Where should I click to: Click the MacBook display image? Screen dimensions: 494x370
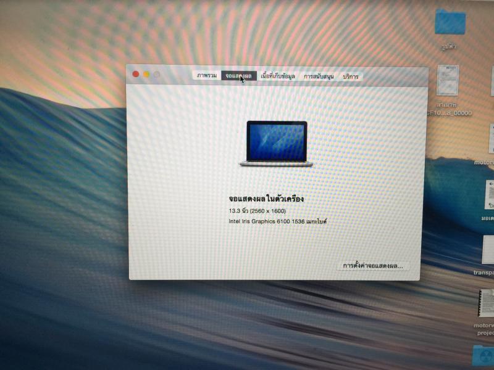pos(277,143)
